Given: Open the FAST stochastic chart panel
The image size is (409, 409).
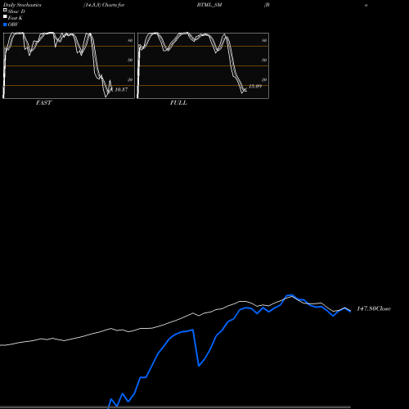Looking at the screenshot, I should pos(69,65).
